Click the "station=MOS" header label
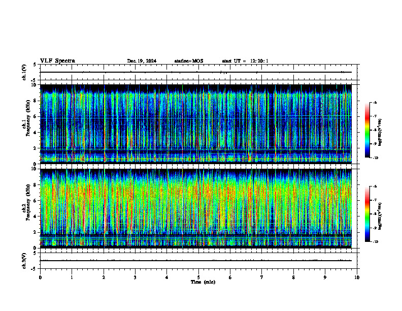This screenshot has height=311, width=402. point(189,61)
